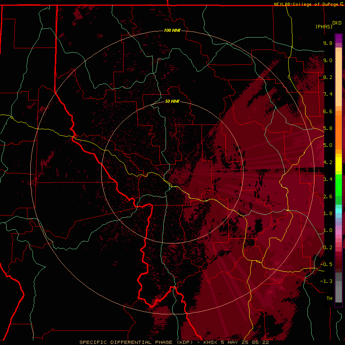Select the DKD label above the color scale
The image size is (345, 345).
(x=337, y=23)
